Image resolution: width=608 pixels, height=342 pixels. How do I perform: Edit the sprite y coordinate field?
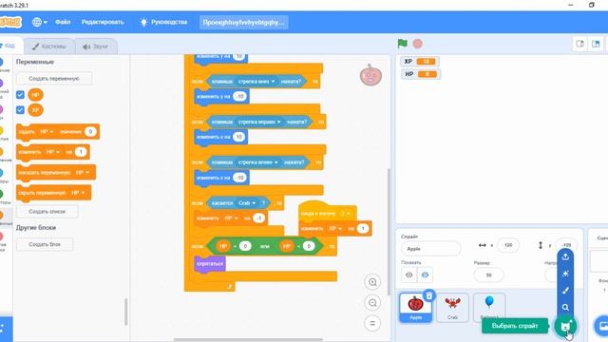click(566, 245)
